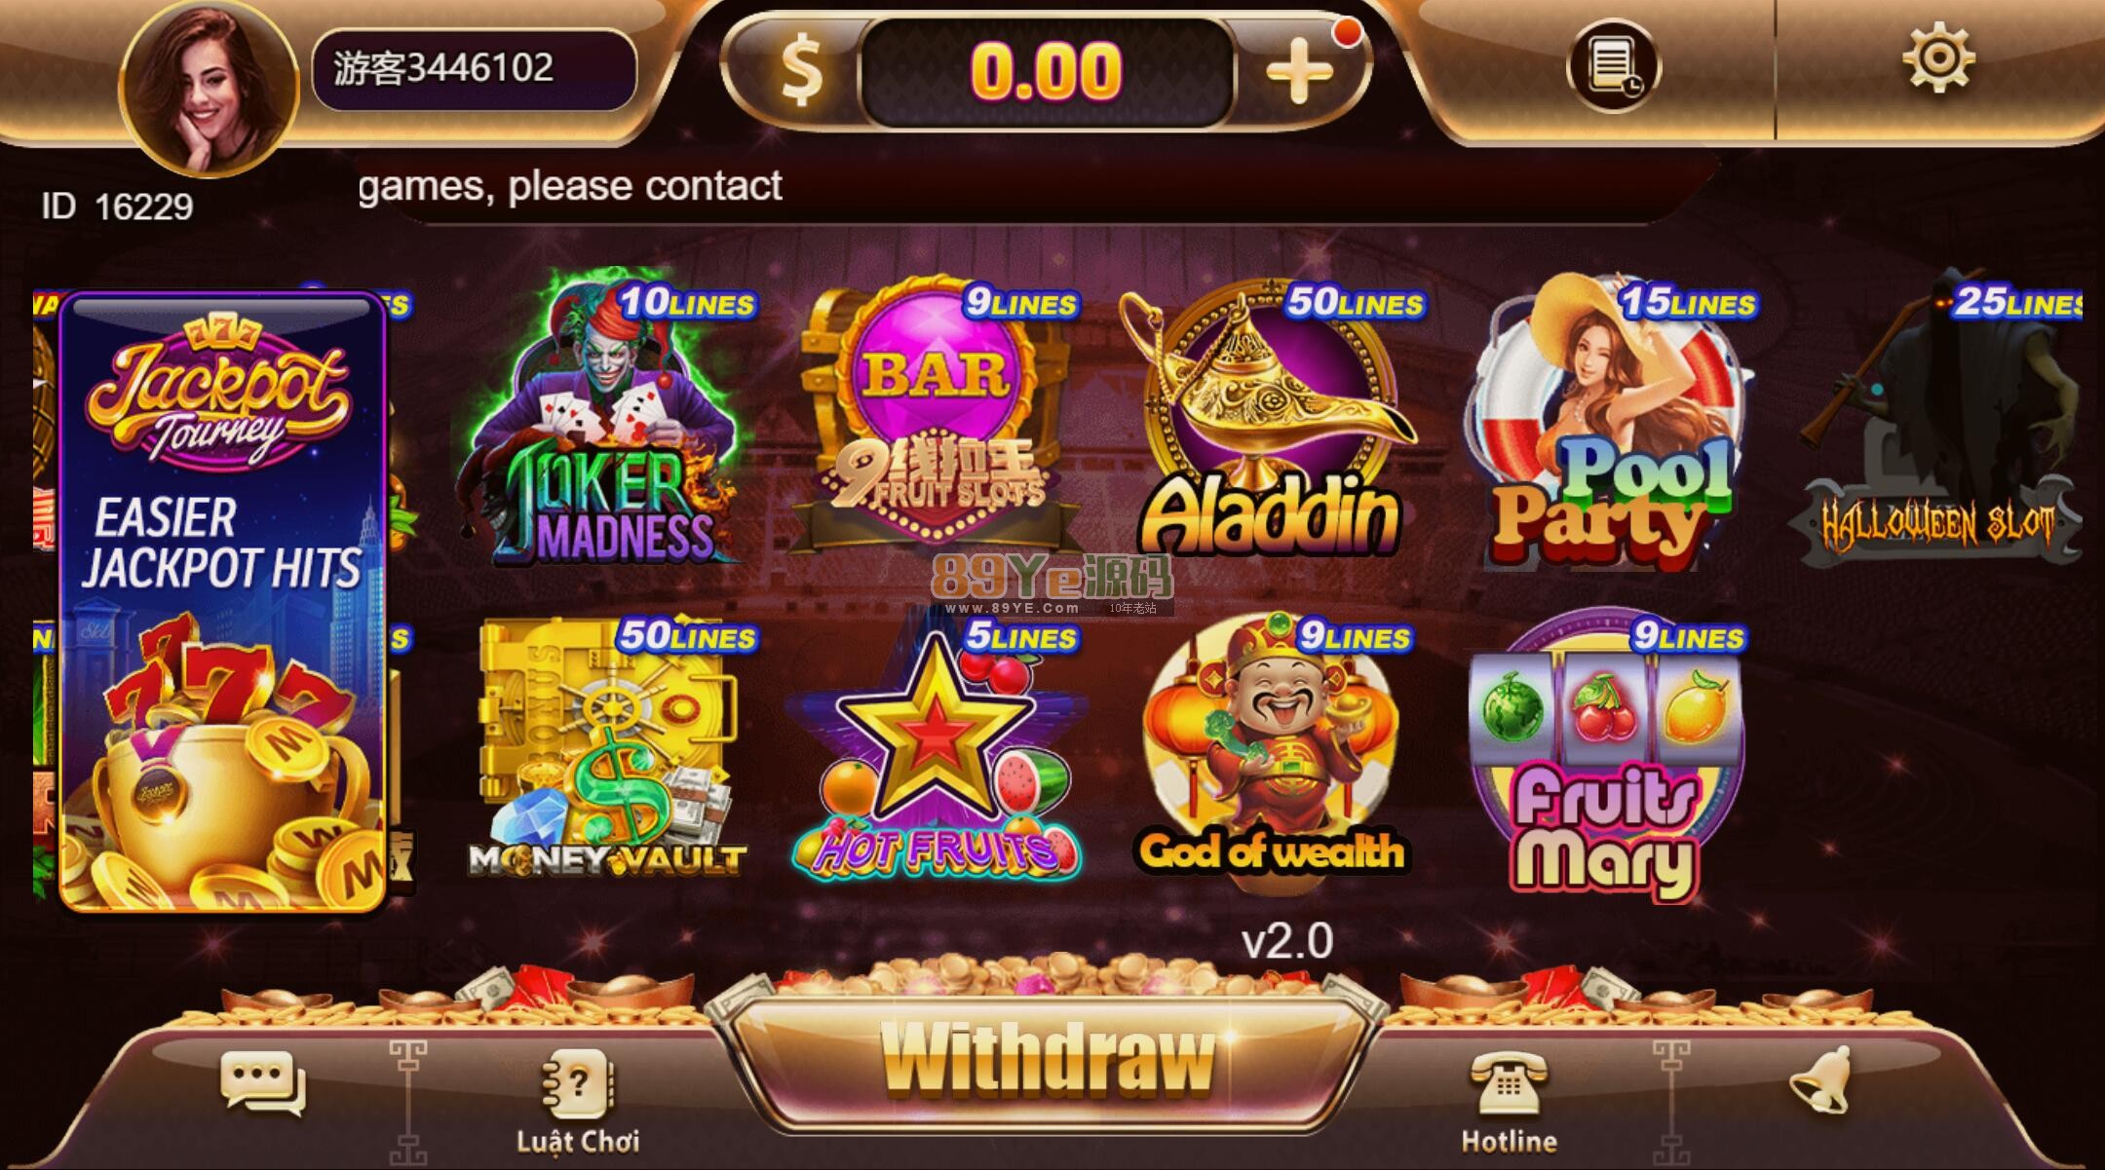Open the transaction history icon
The height and width of the screenshot is (1170, 2105).
[x=1613, y=66]
